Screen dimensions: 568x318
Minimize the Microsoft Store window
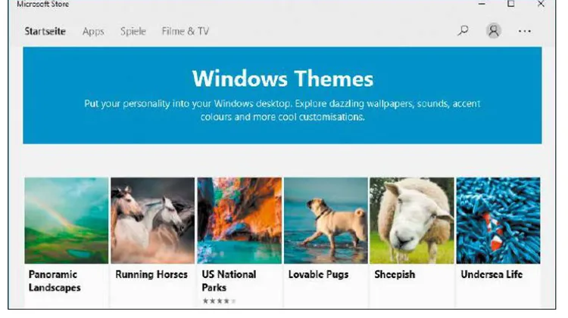[x=482, y=4]
